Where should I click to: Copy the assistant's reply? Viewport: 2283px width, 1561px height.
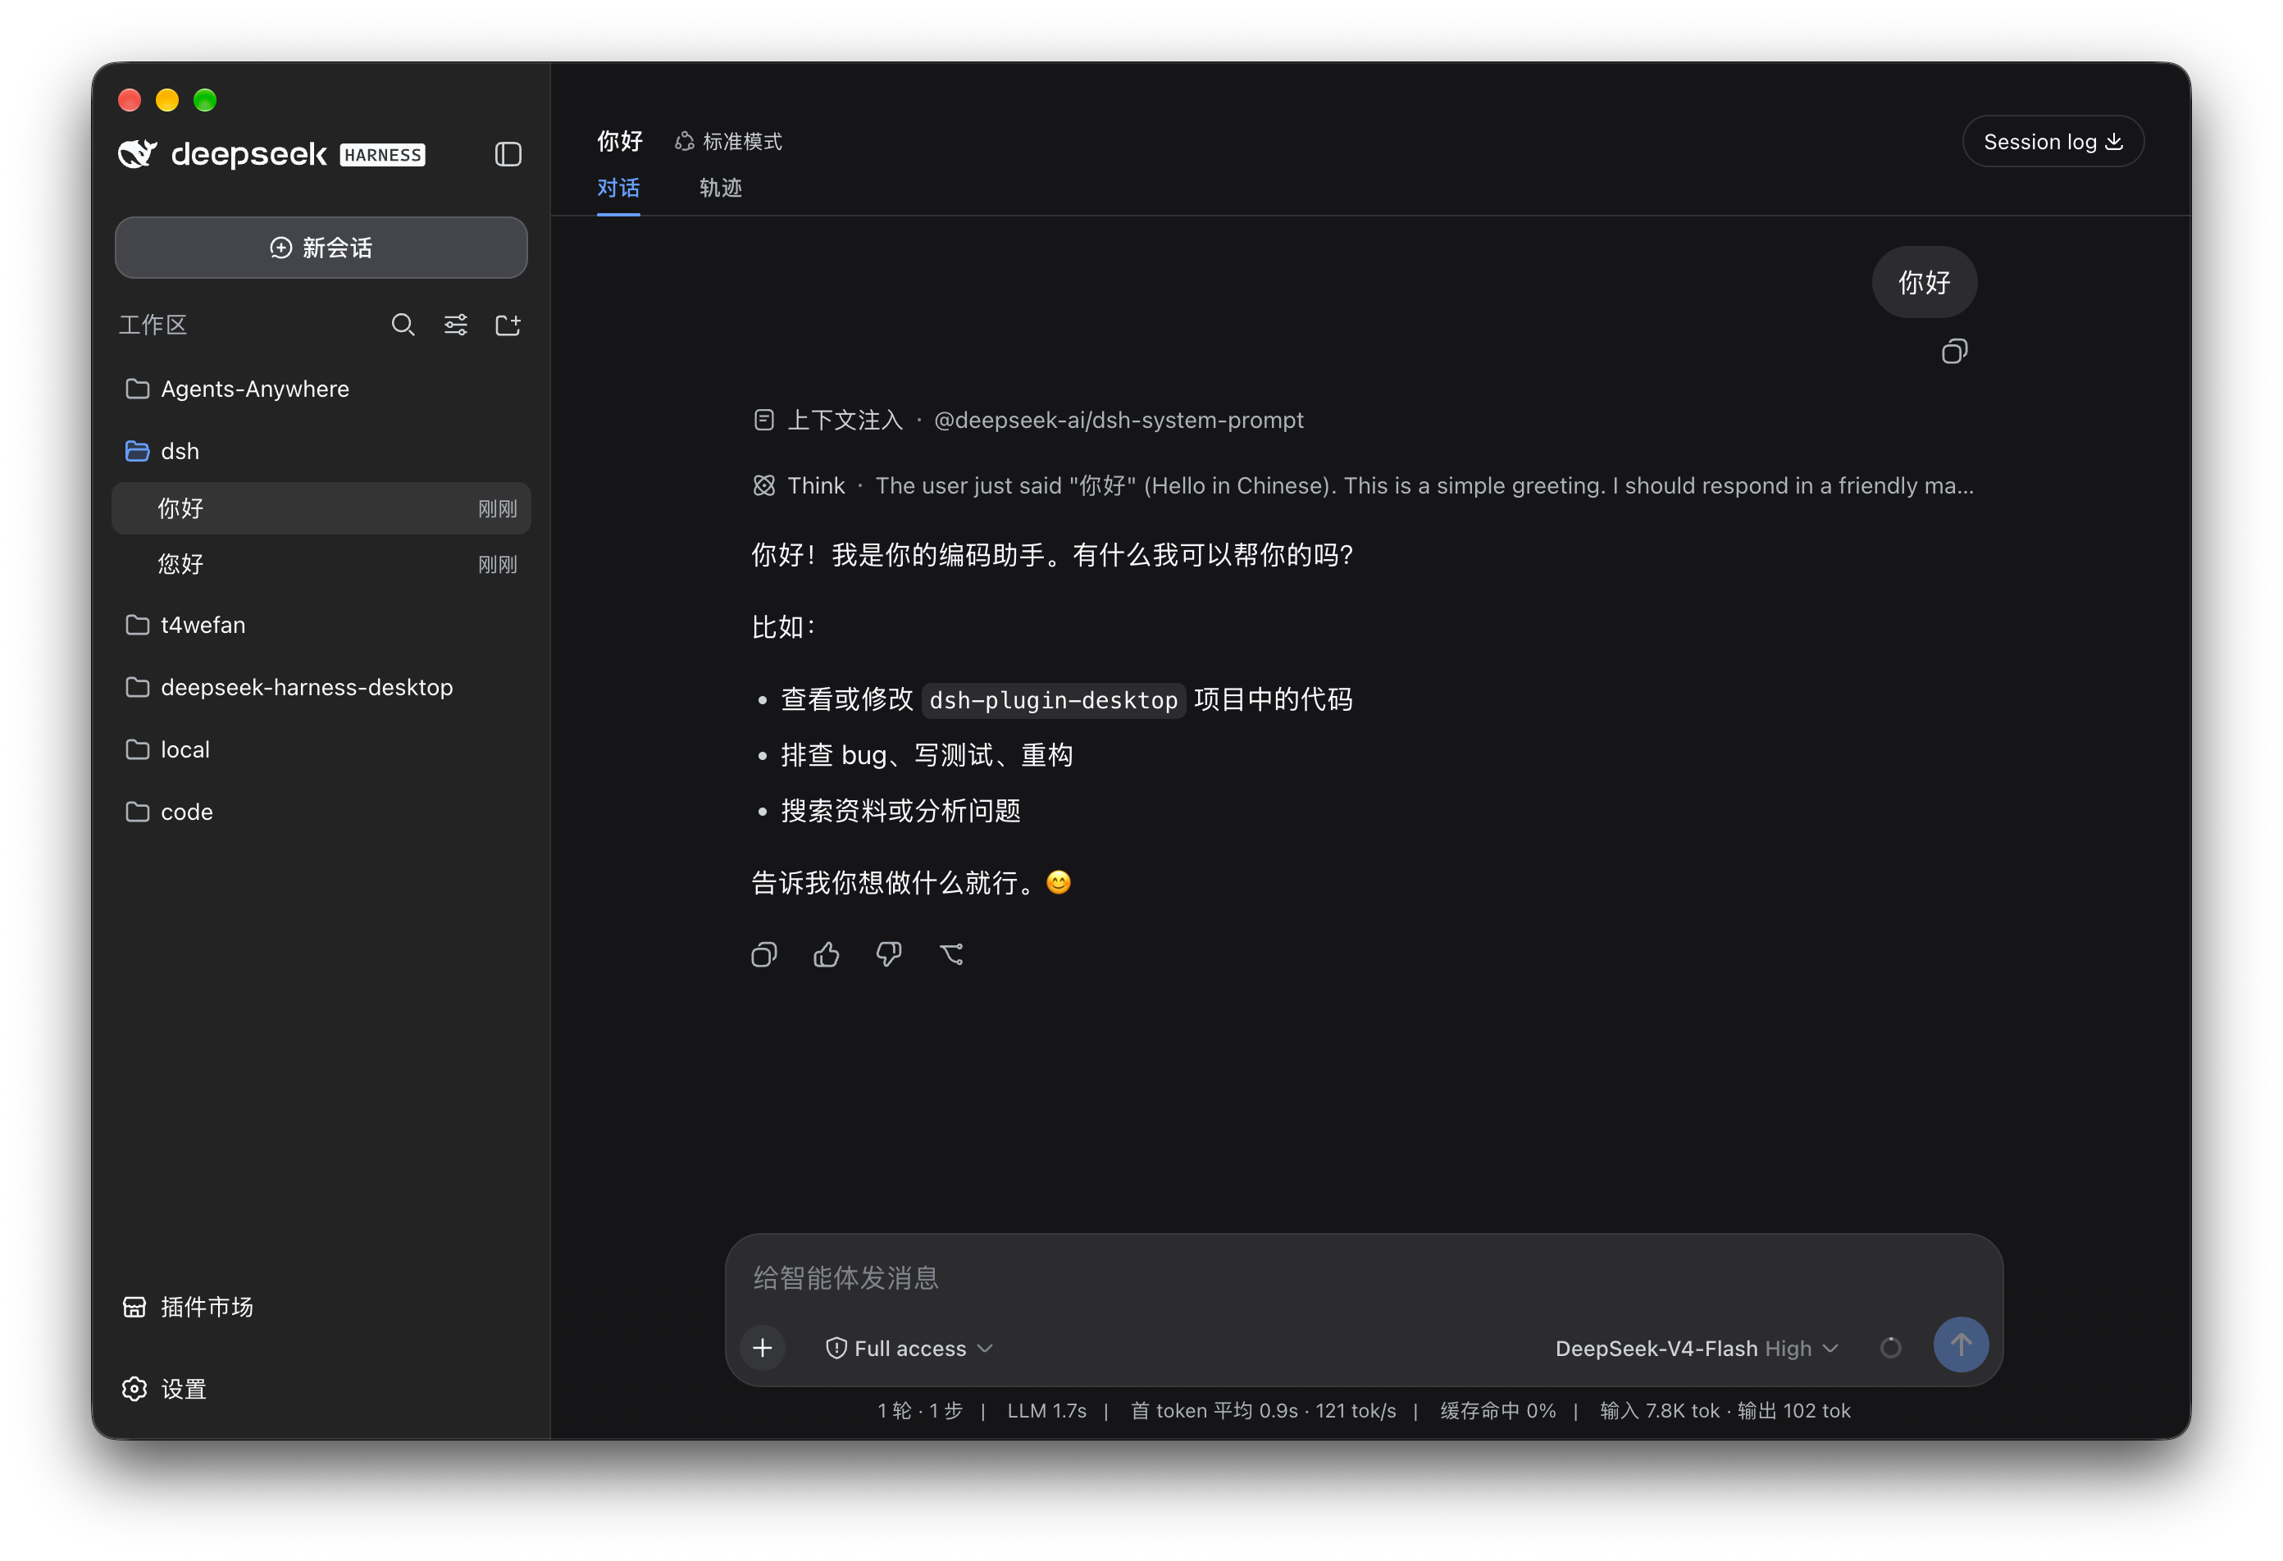pos(764,955)
